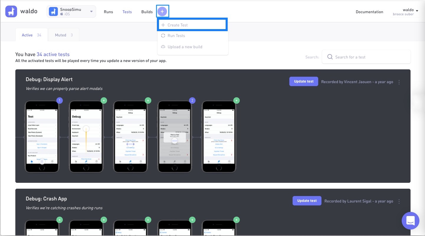Open the SnoopSimu app selector dropdown

(x=71, y=11)
